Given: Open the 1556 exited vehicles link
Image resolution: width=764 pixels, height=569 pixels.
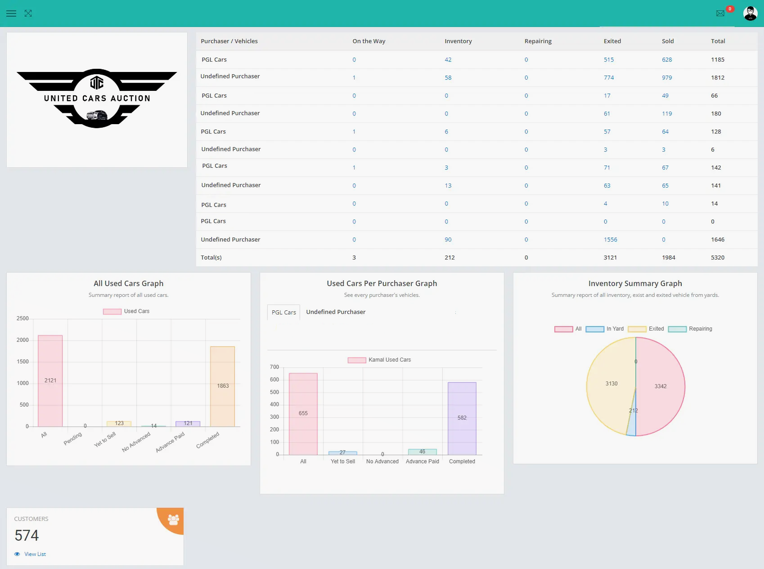Looking at the screenshot, I should click(610, 240).
